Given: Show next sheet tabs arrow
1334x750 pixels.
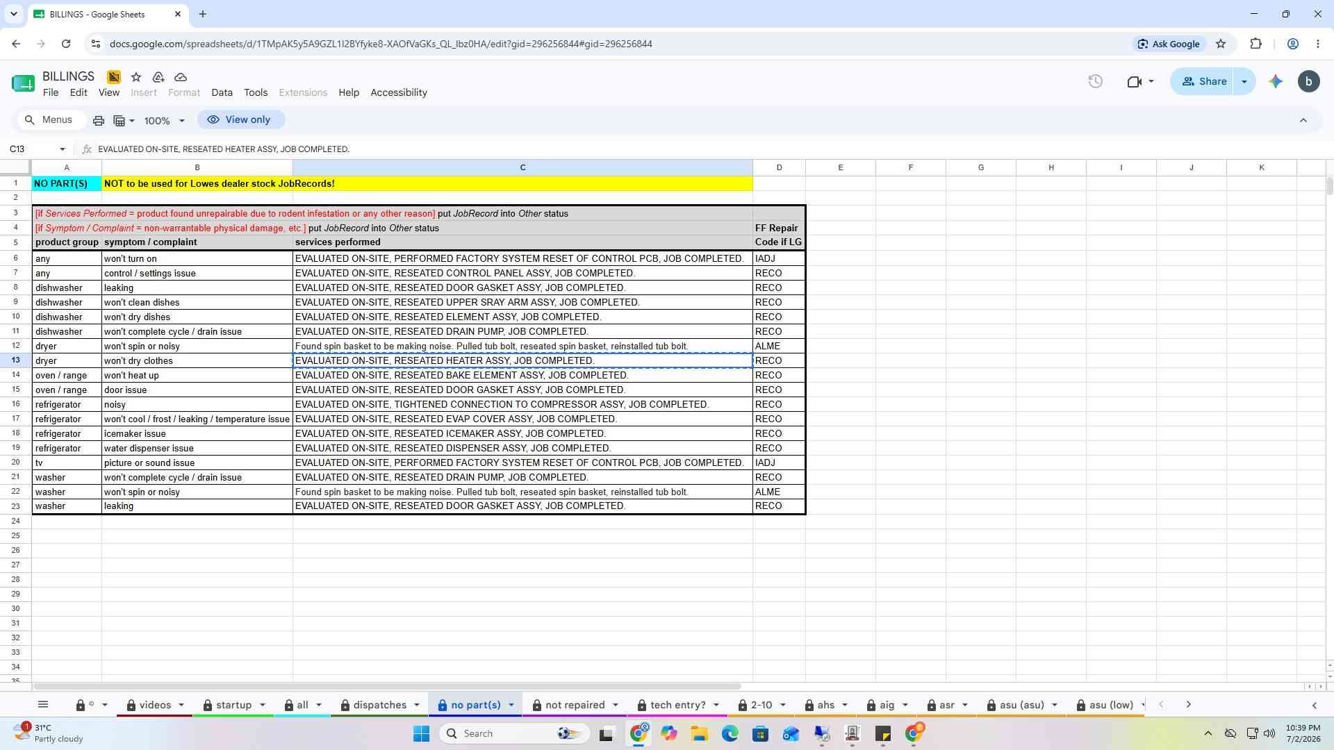Looking at the screenshot, I should (x=1189, y=704).
